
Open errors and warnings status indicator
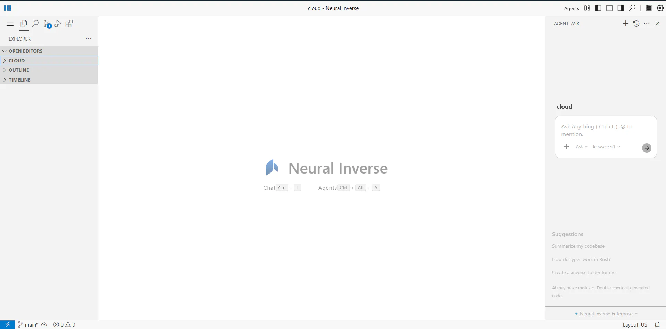(x=64, y=324)
